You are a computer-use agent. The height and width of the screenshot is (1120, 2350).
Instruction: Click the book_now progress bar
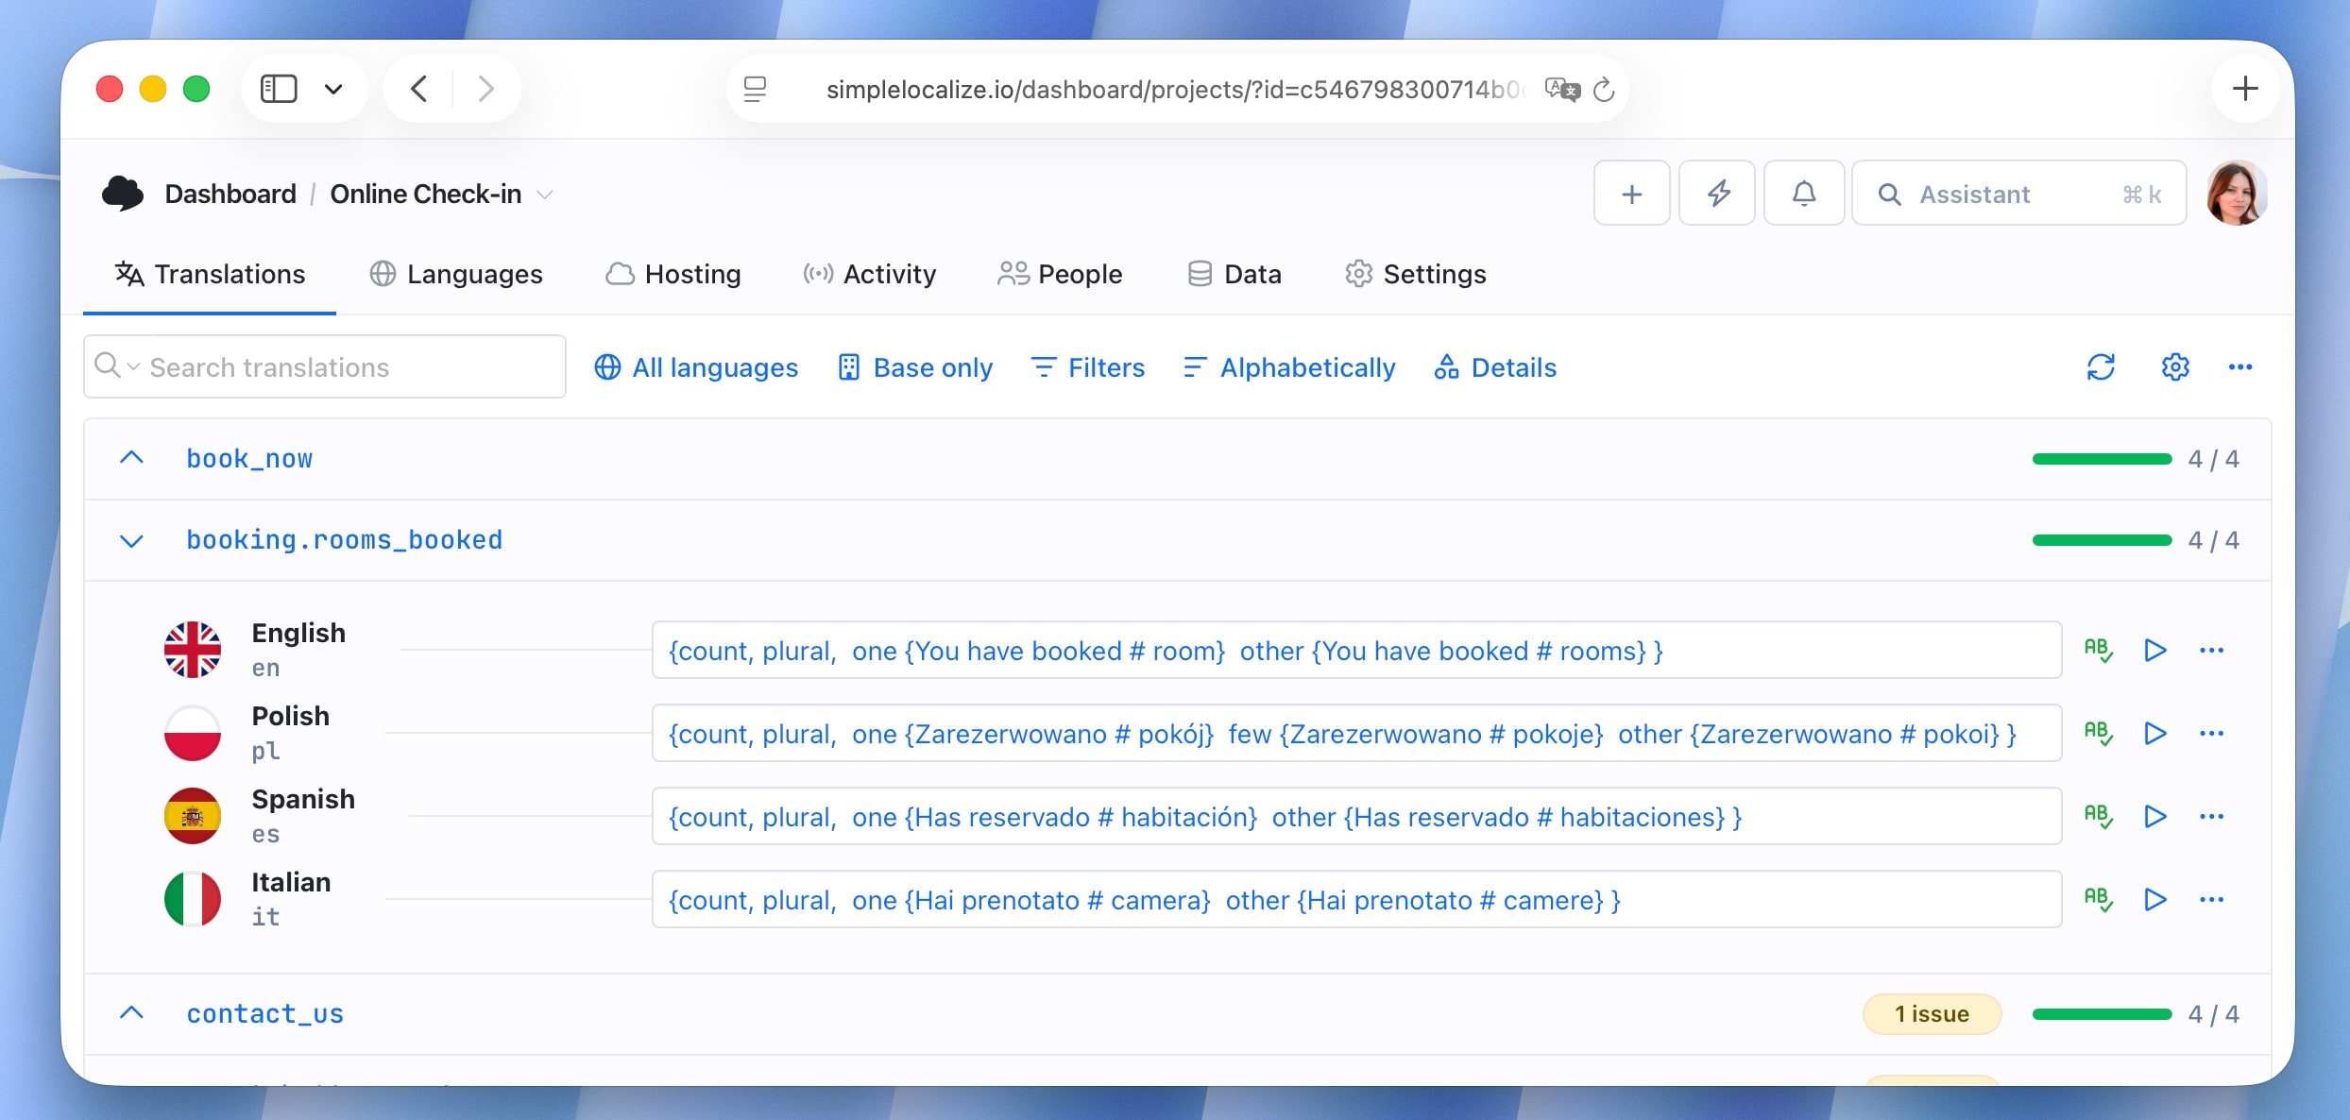[x=2102, y=459]
